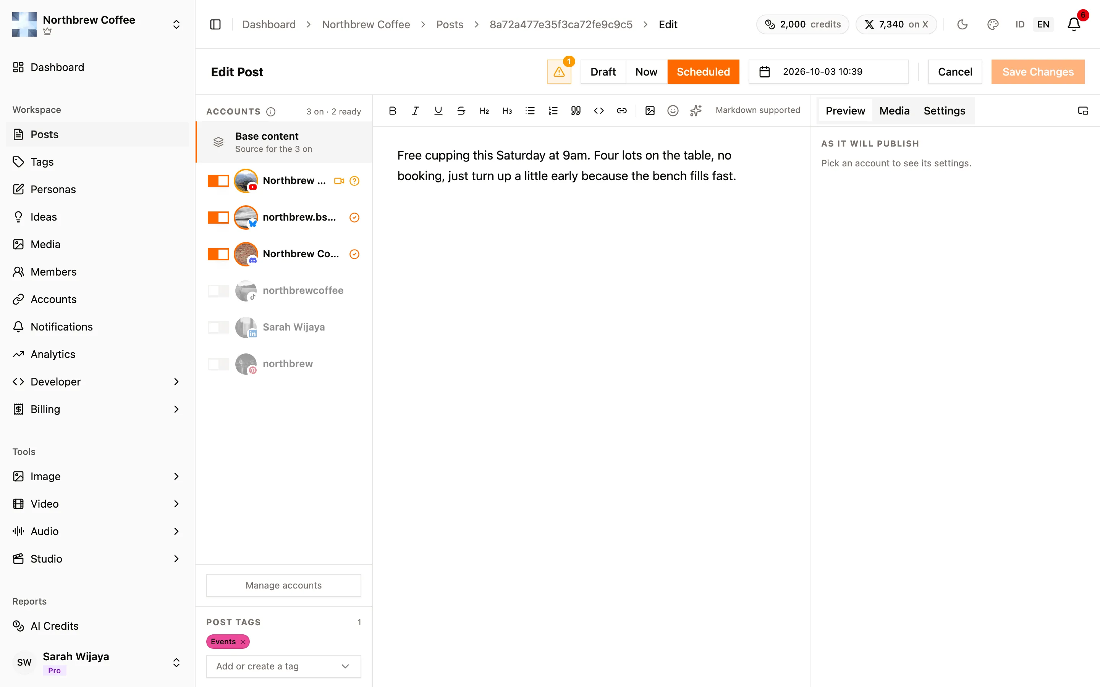
Task: Open the theme palette icon
Action: click(993, 24)
